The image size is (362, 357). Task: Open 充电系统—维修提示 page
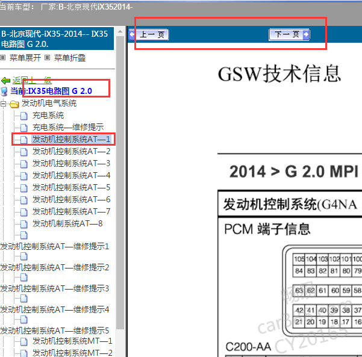pos(68,127)
